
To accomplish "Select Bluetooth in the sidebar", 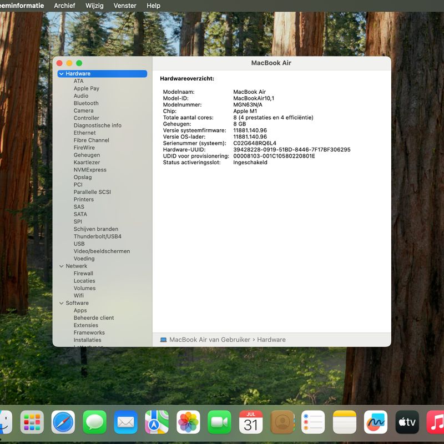I will (86, 103).
